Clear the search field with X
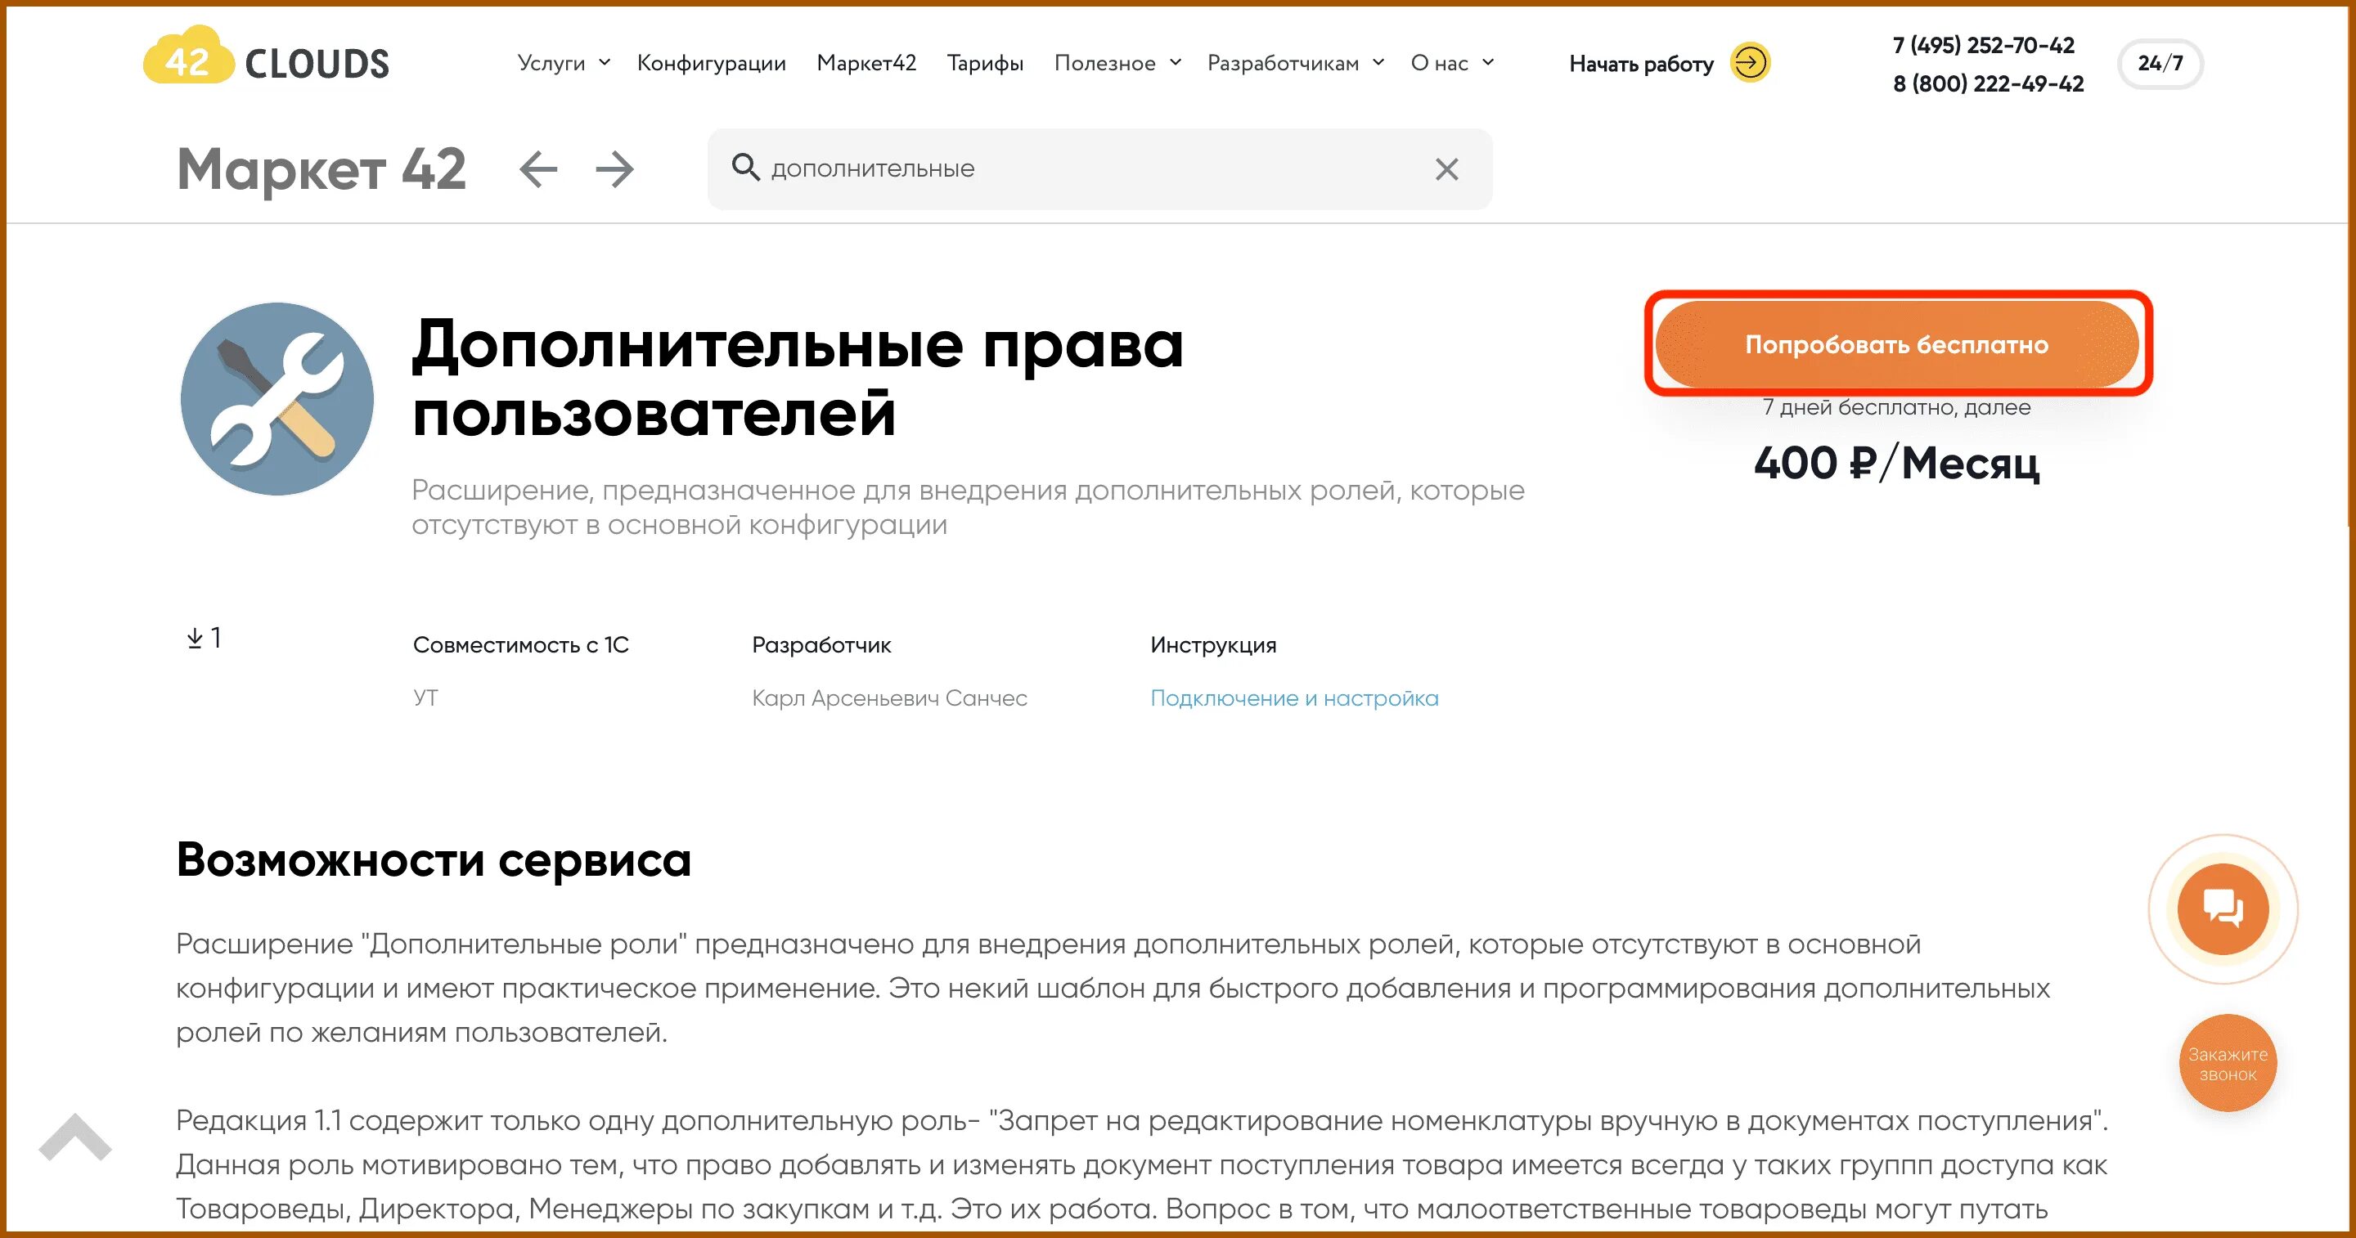The image size is (2356, 1238). (1446, 169)
